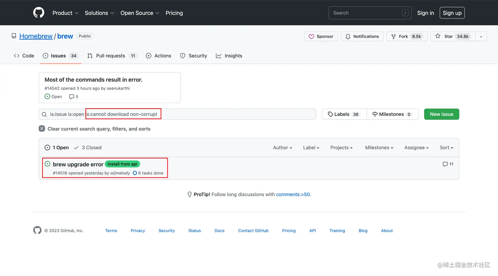This screenshot has width=498, height=276.
Task: Open the footer API link
Action: [x=313, y=231]
